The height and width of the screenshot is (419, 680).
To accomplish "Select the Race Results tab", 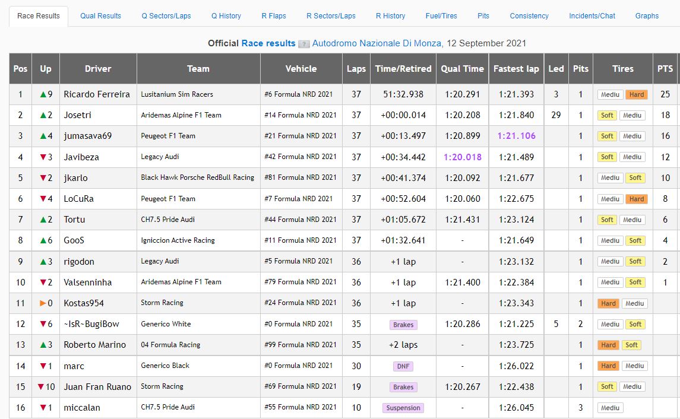I will (39, 16).
